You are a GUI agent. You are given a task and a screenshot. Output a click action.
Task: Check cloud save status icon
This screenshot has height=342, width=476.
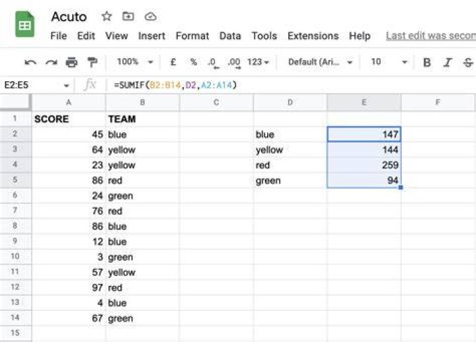pos(150,17)
